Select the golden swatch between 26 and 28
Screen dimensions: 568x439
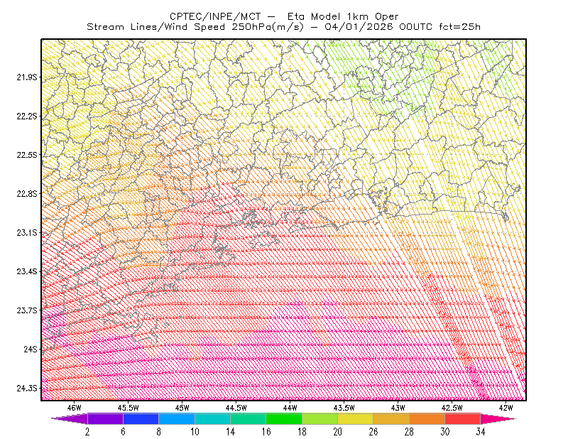(x=391, y=418)
